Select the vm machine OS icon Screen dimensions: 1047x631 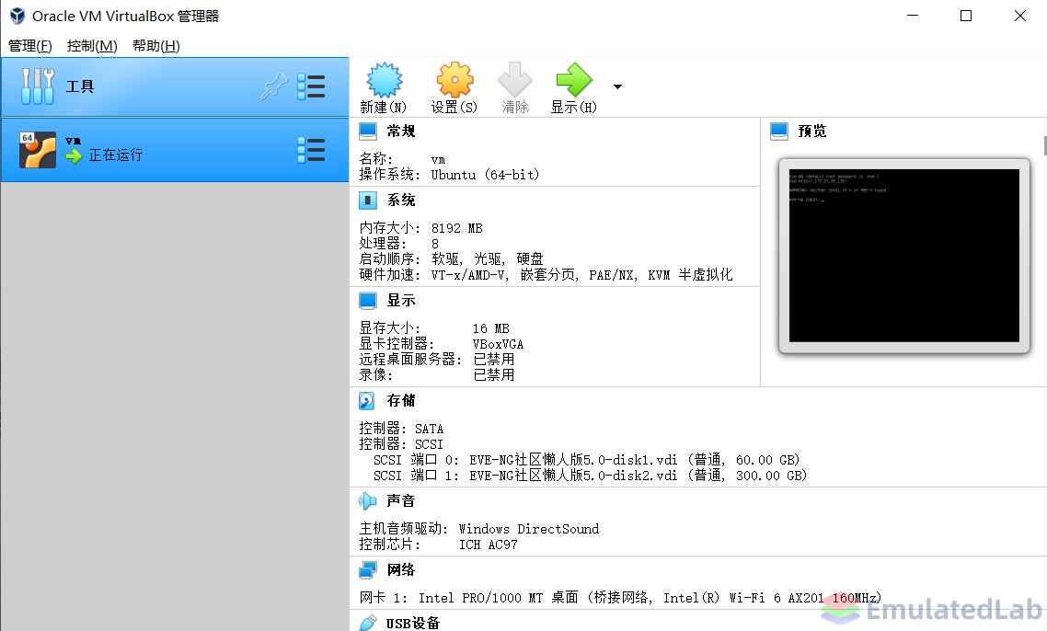[38, 150]
